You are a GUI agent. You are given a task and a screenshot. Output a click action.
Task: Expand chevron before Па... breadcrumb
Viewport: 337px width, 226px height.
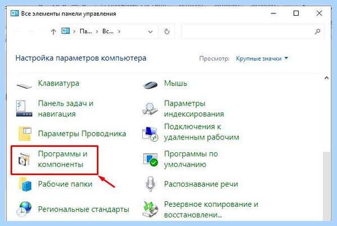point(74,31)
